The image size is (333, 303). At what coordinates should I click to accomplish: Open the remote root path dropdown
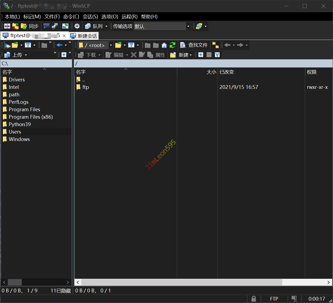click(x=111, y=45)
